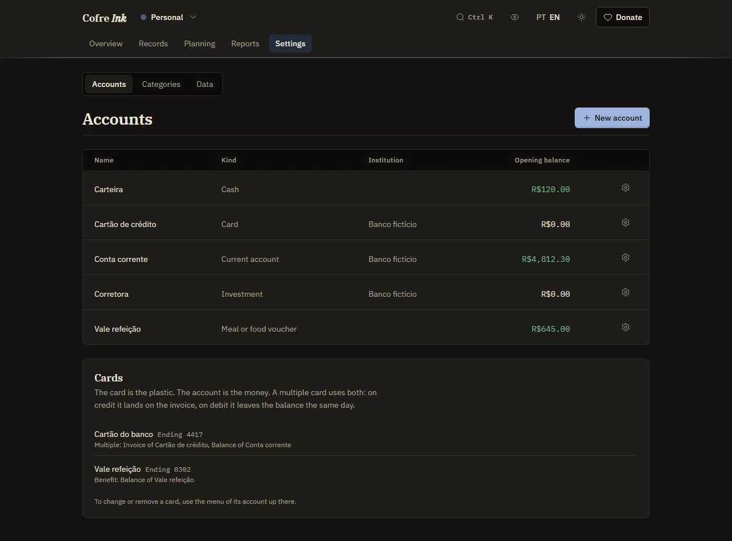Image resolution: width=732 pixels, height=541 pixels.
Task: Select Vale refeição in the Cards list
Action: pyautogui.click(x=118, y=469)
